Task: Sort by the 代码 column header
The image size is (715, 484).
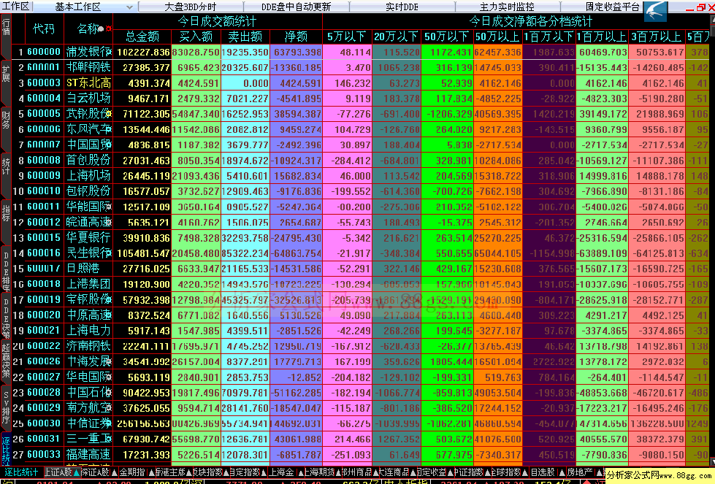Action: [43, 28]
